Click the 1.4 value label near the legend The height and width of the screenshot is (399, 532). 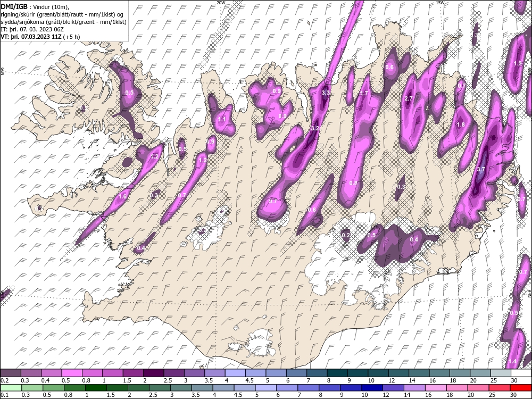pos(512,361)
